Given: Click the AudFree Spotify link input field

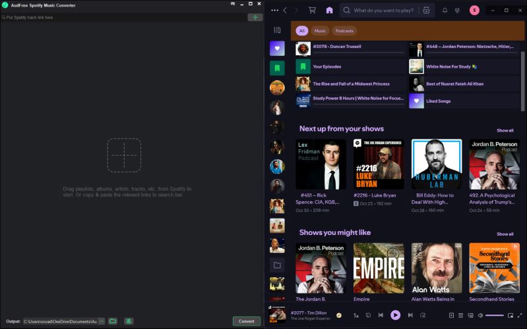Looking at the screenshot, I should point(124,18).
